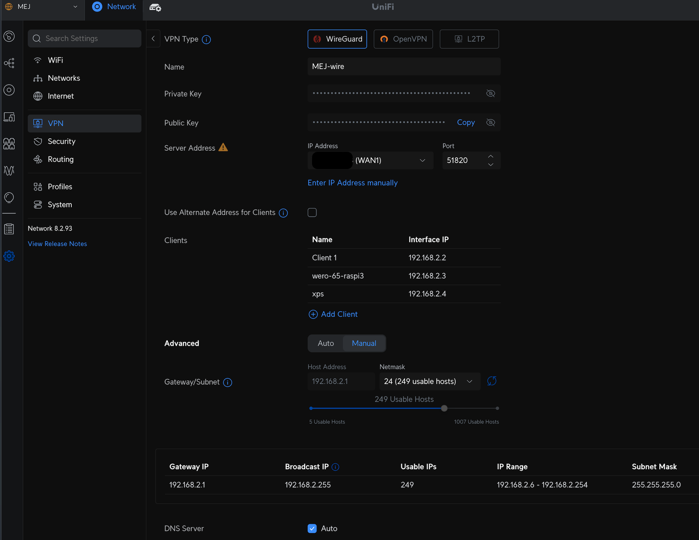Image resolution: width=699 pixels, height=540 pixels.
Task: Open the System Log icon in left rail
Action: point(9,229)
